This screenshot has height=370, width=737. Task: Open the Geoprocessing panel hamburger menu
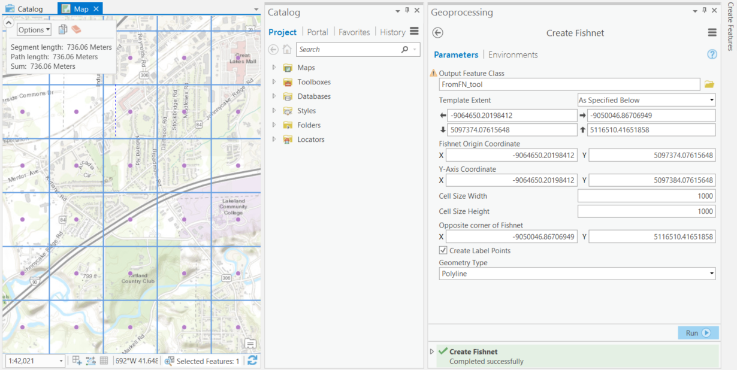click(712, 32)
